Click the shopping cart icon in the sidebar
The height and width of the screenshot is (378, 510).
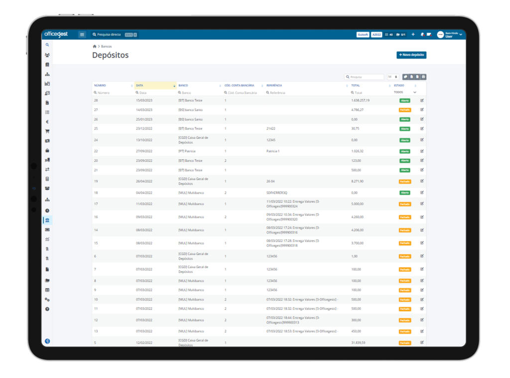pos(47,131)
